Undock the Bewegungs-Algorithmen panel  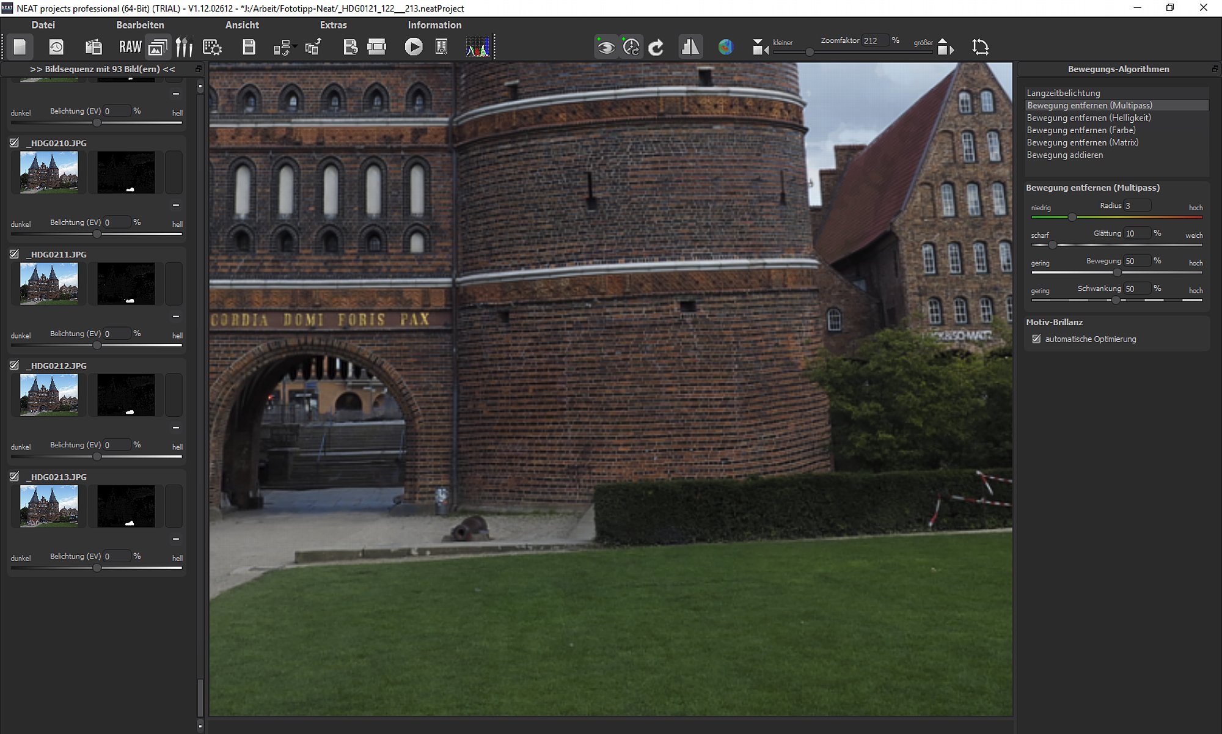pyautogui.click(x=1215, y=69)
